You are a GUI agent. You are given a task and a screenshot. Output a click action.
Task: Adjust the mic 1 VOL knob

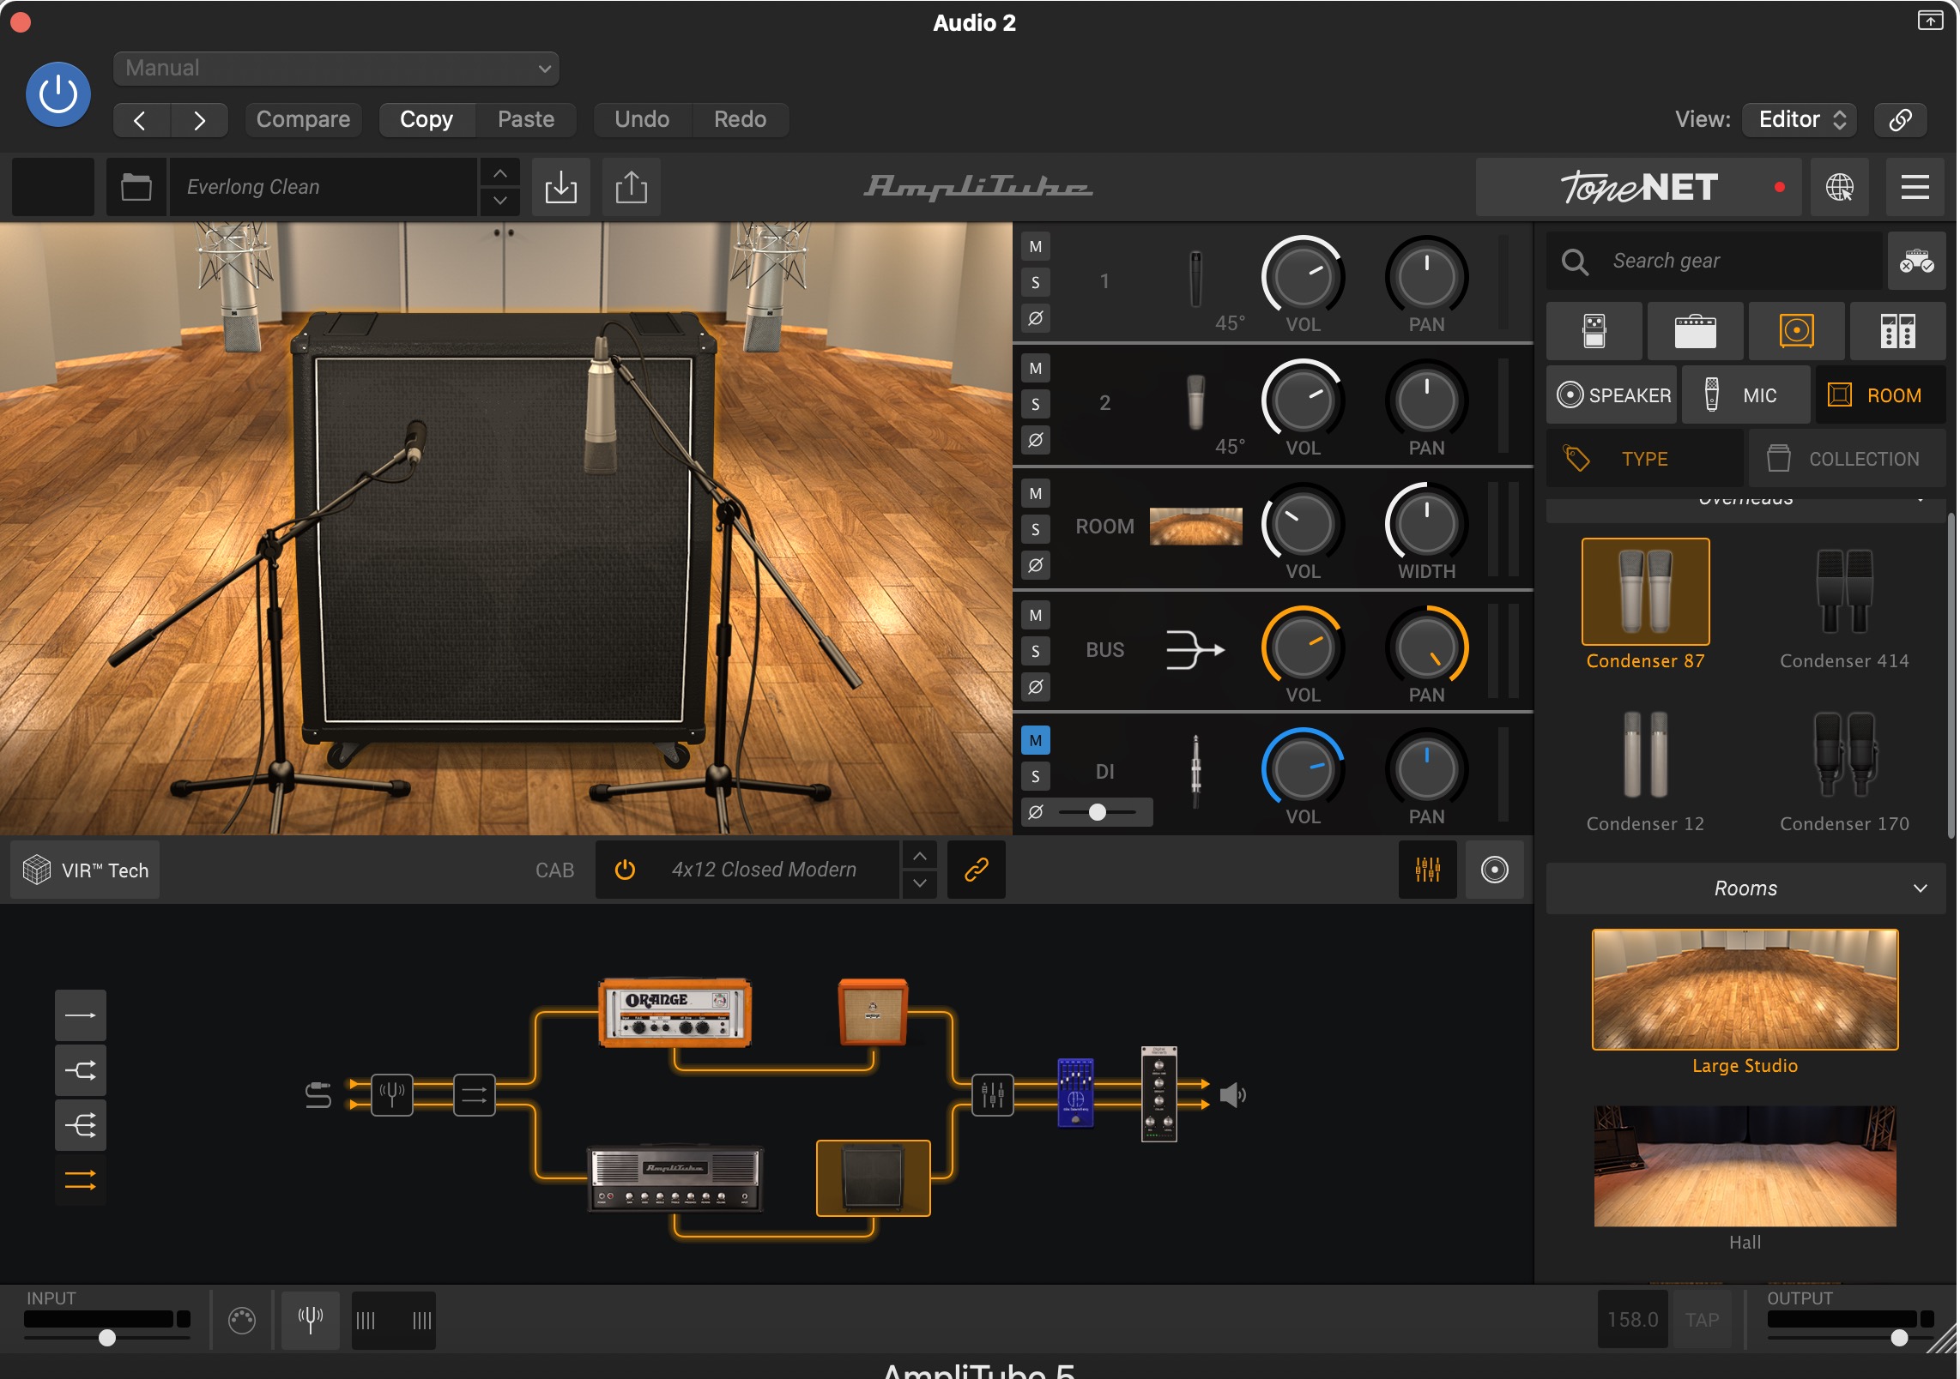click(x=1303, y=277)
